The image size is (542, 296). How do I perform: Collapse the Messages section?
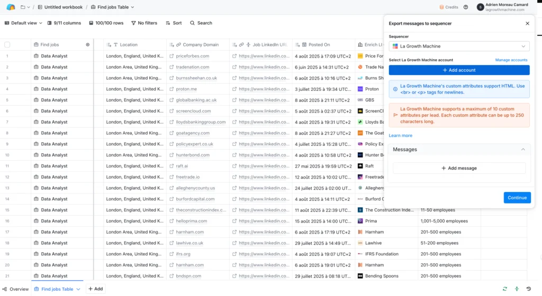(523, 150)
